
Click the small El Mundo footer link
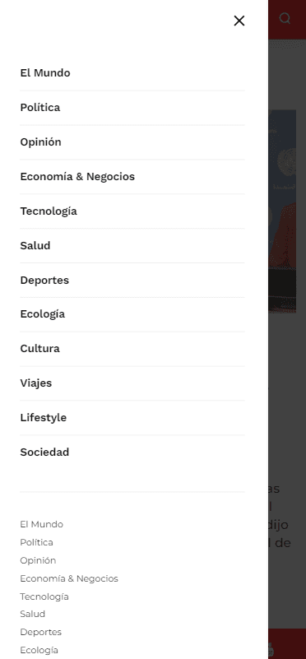(42, 525)
